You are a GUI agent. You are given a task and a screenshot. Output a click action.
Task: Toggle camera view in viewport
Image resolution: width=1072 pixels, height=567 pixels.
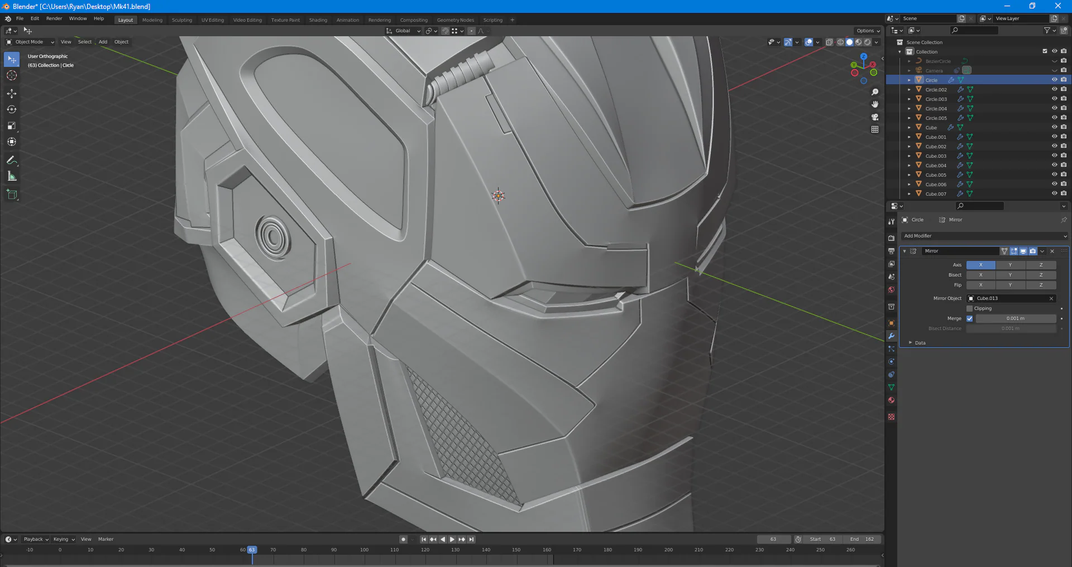click(875, 117)
